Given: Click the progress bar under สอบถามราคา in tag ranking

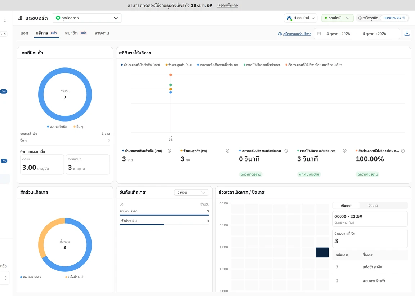Looking at the screenshot, I should [x=164, y=215].
